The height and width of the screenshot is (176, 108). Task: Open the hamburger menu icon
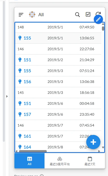pyautogui.click(x=21, y=15)
